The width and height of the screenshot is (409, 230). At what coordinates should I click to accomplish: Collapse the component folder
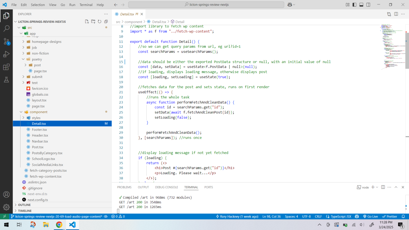click(38, 112)
